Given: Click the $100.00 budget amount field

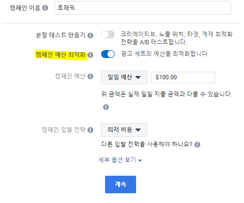Looking at the screenshot, I should point(183,77).
